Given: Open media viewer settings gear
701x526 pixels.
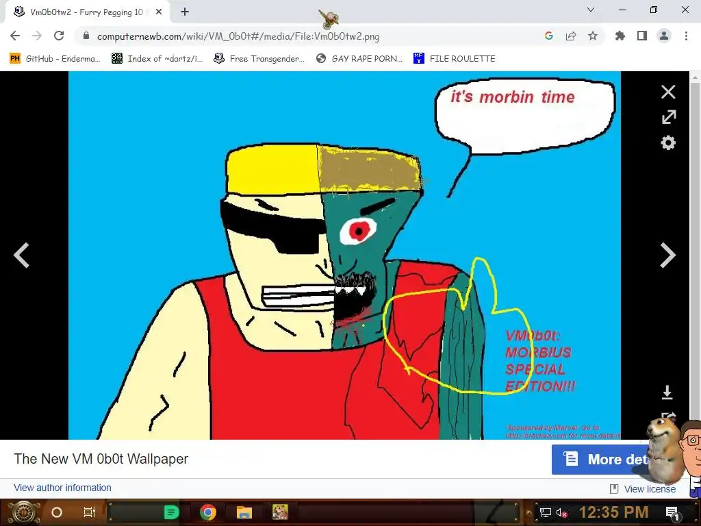Looking at the screenshot, I should click(668, 143).
